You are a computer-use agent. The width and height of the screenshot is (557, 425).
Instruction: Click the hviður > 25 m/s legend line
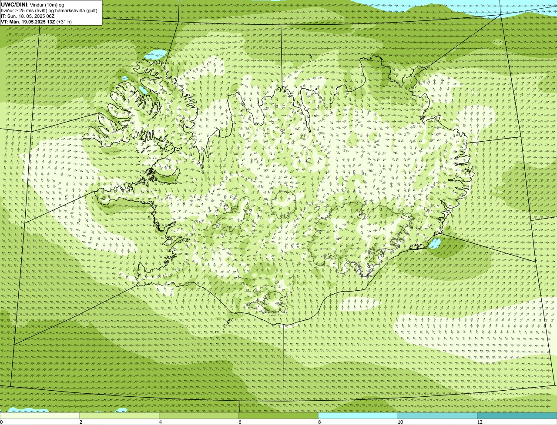(49, 10)
